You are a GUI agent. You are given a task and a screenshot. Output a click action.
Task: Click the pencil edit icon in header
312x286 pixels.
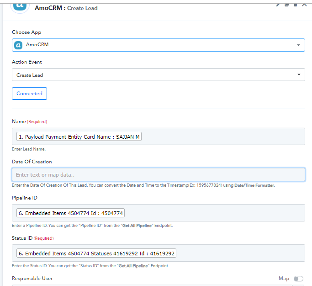(278, 5)
